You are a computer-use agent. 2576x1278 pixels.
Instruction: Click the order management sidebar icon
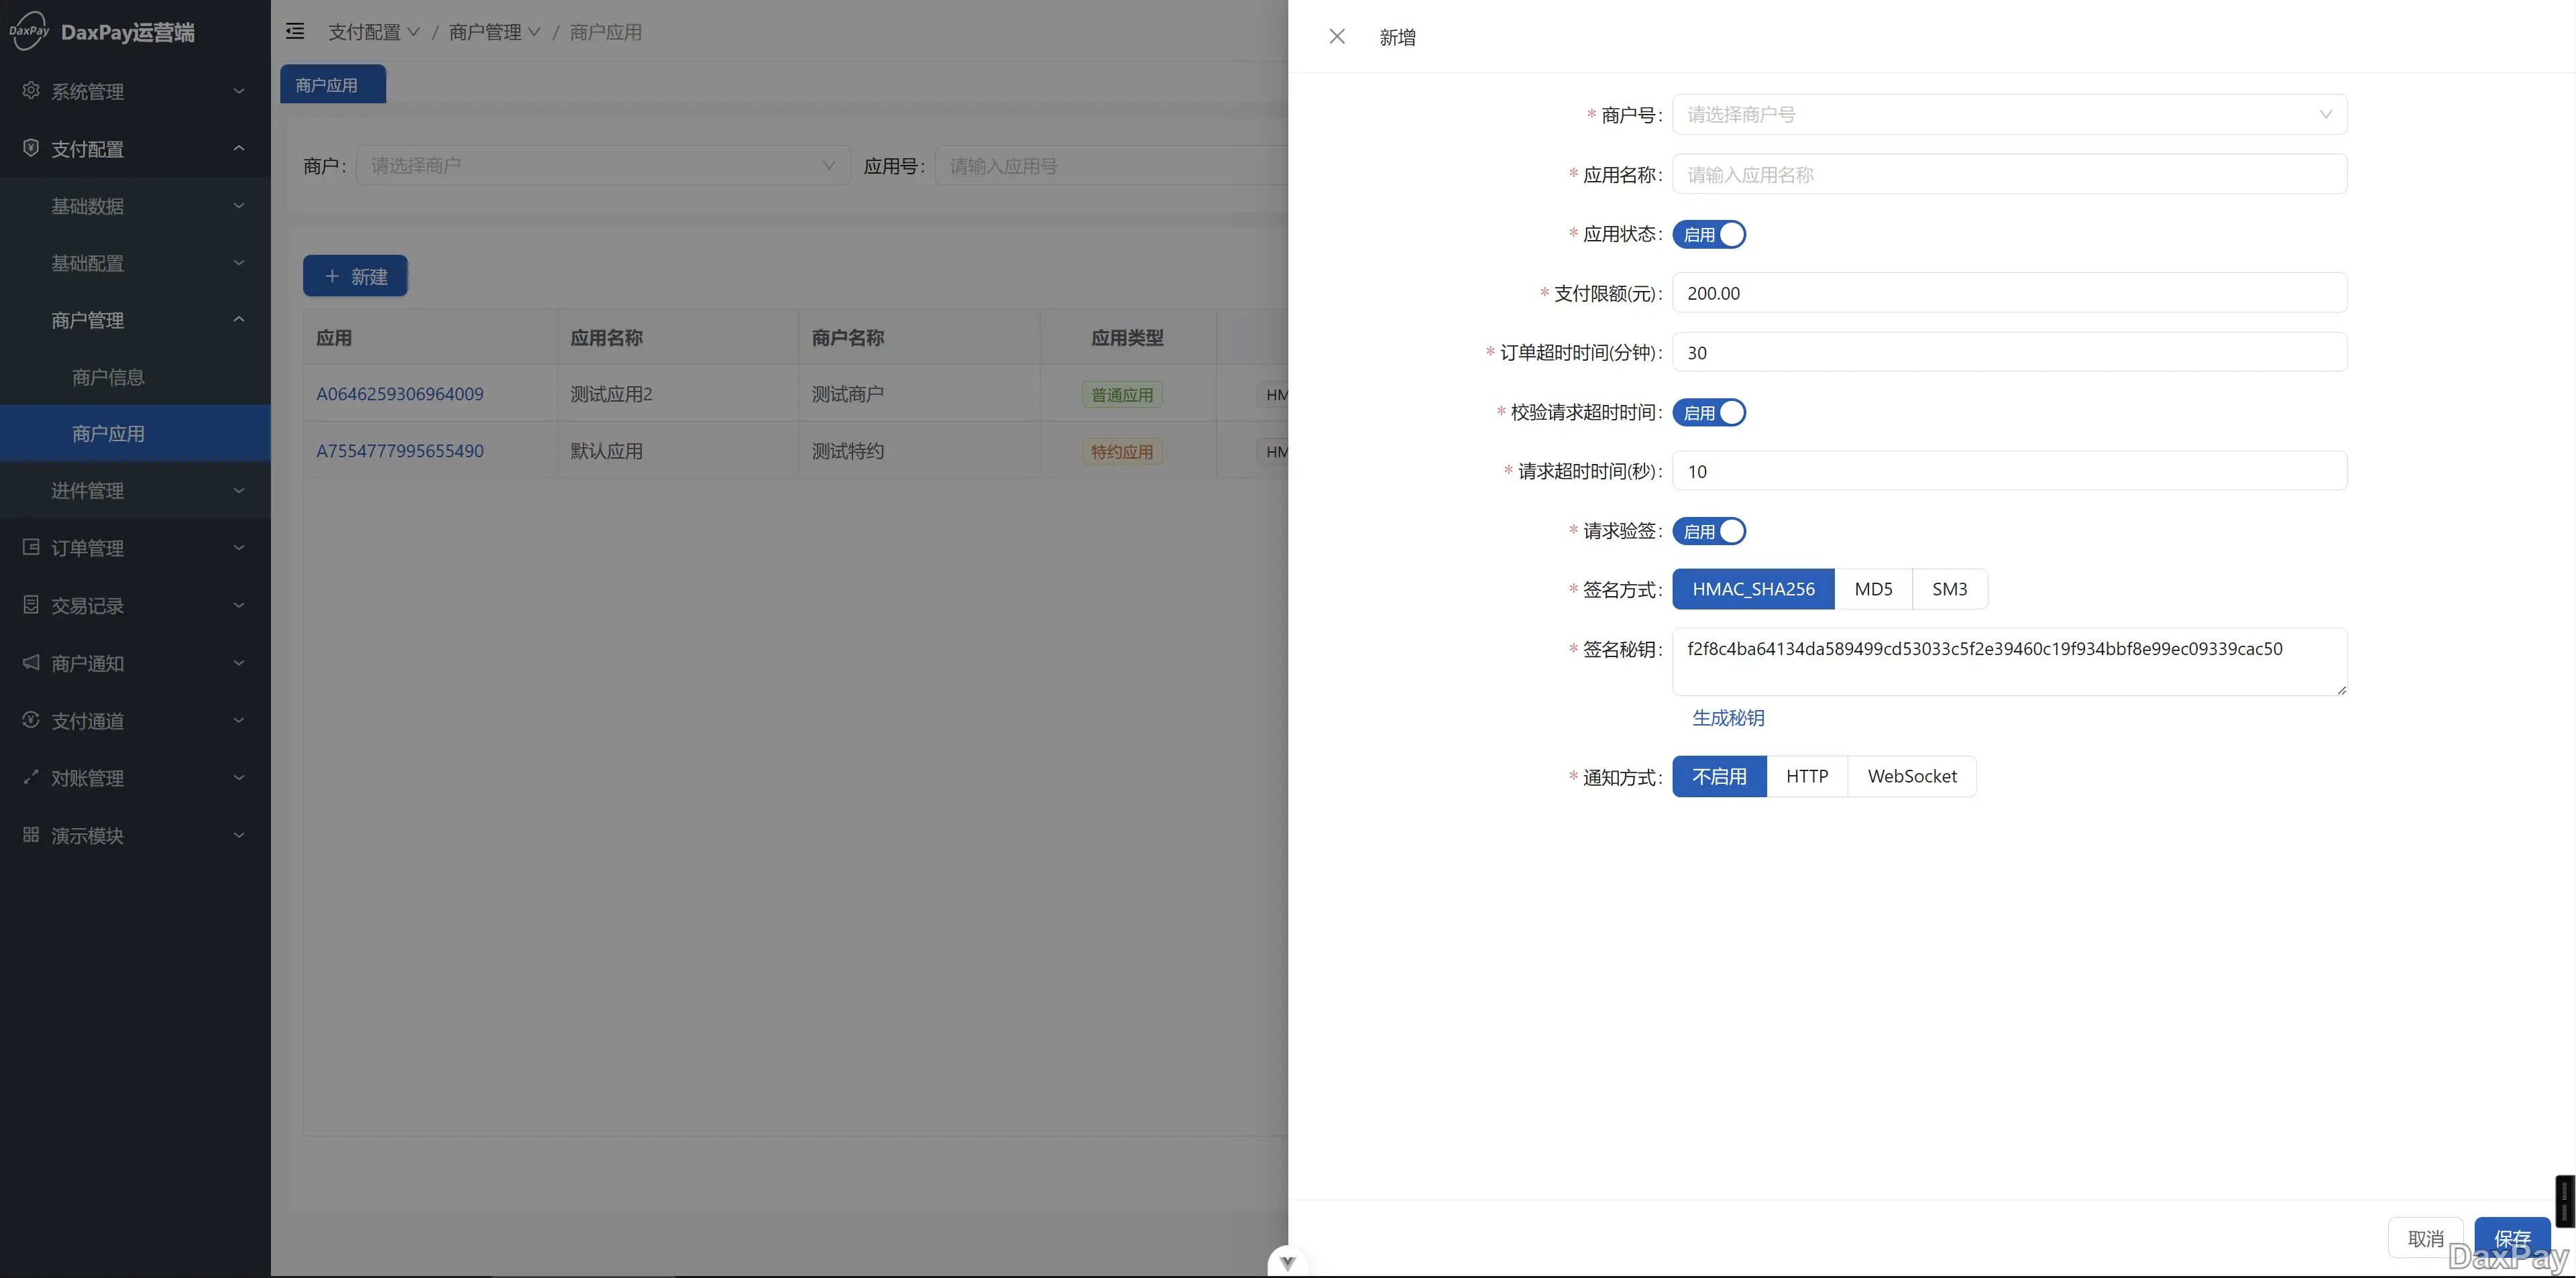(31, 547)
